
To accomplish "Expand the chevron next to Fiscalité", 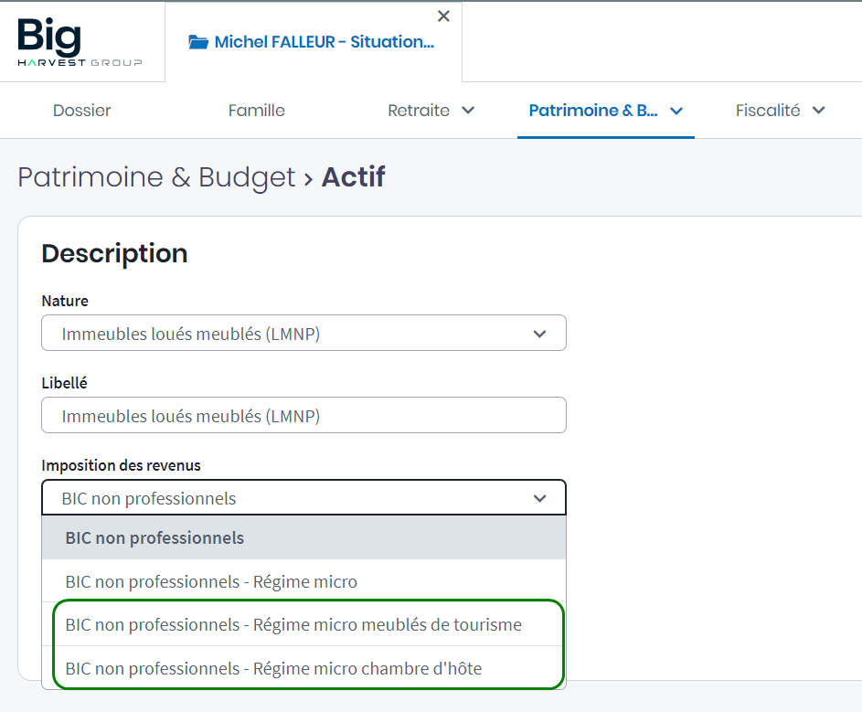I will [x=819, y=111].
